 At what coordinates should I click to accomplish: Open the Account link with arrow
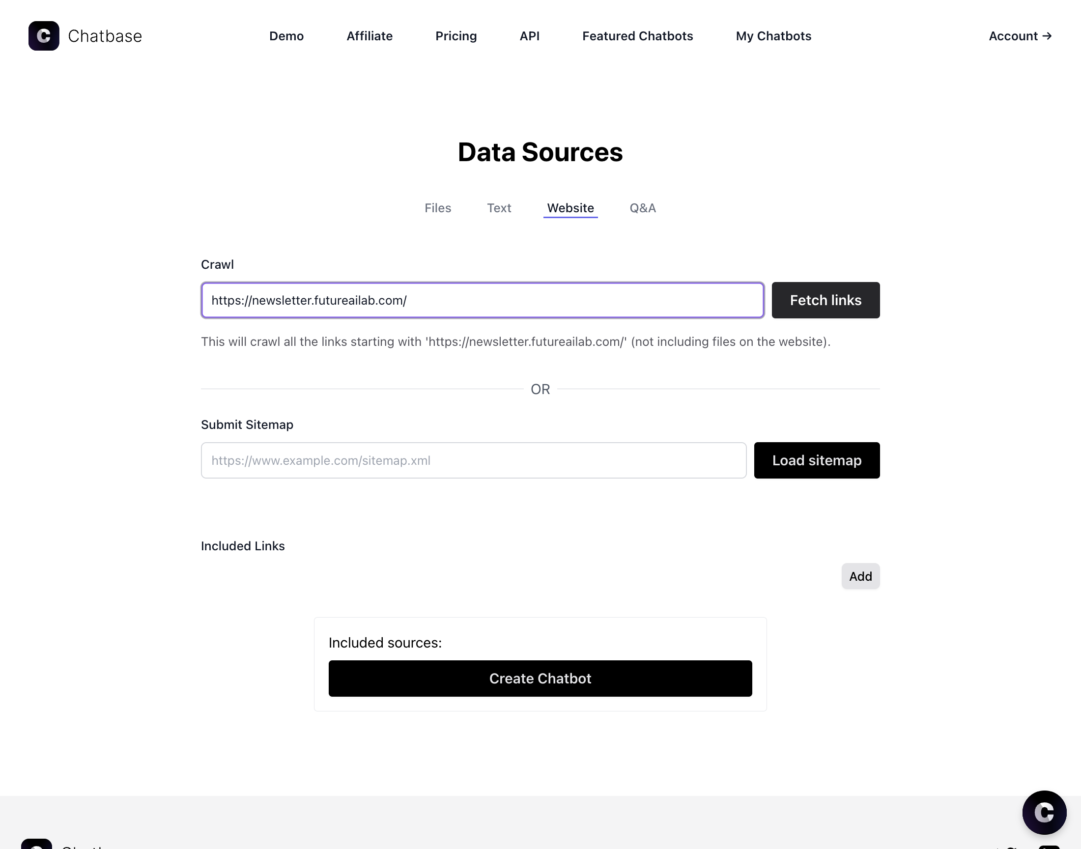tap(1020, 36)
